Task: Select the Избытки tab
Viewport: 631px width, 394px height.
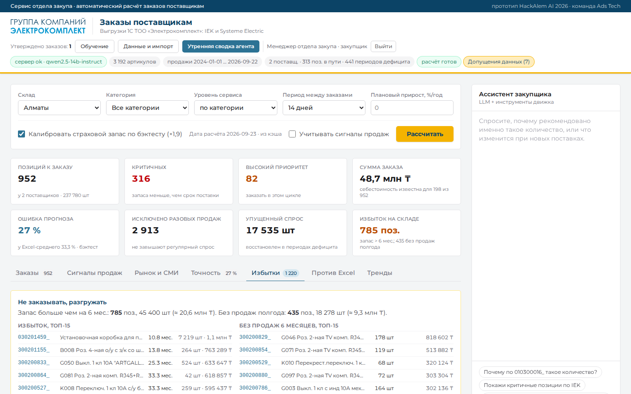Action: (x=275, y=273)
